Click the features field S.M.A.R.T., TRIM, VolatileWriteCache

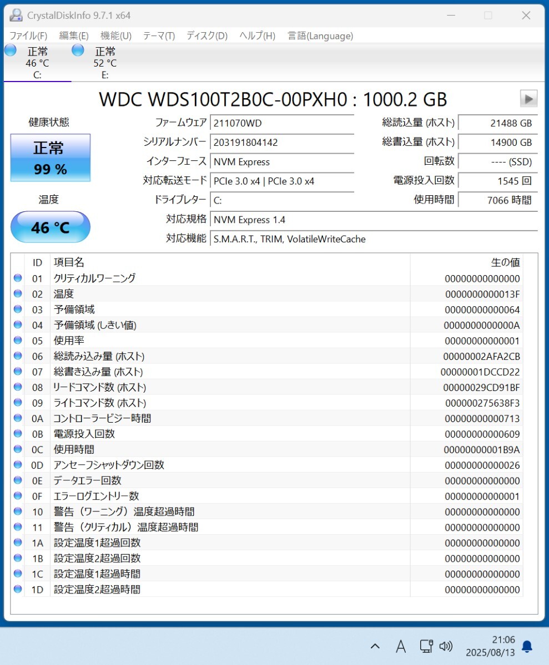coord(374,239)
